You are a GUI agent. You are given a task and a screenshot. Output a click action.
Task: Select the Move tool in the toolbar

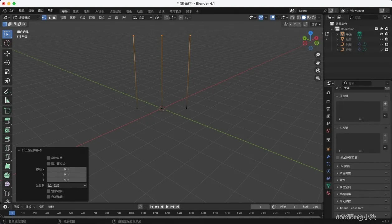pyautogui.click(x=7, y=54)
